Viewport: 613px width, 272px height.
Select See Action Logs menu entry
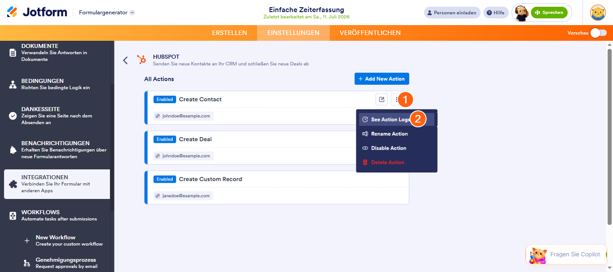397,120
